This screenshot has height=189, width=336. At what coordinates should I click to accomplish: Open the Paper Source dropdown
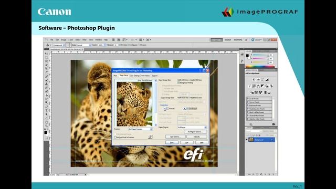[192, 127]
